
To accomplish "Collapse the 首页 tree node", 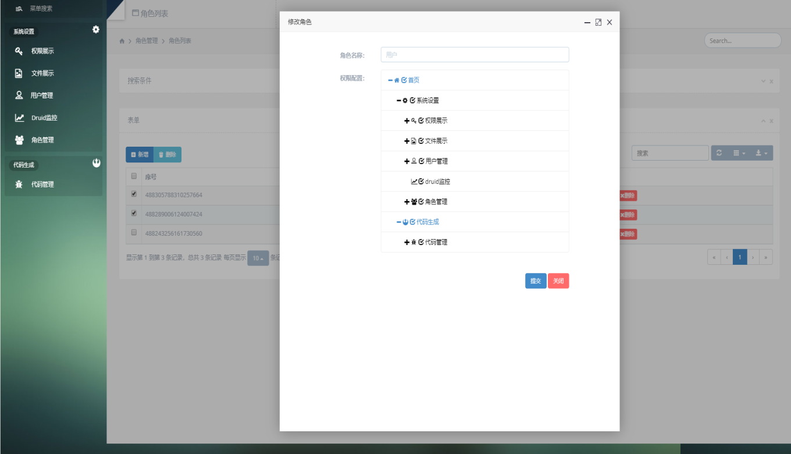I will 390,80.
